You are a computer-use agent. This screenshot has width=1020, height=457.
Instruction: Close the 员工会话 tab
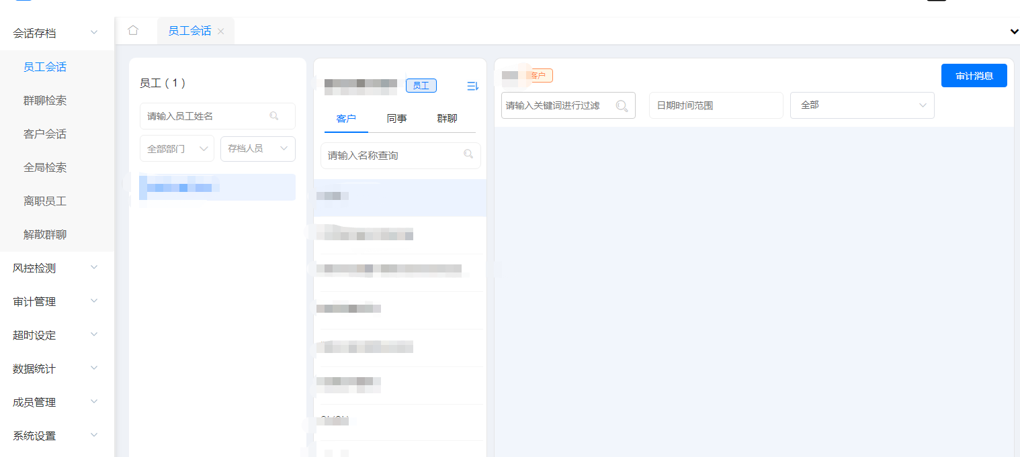[x=220, y=30]
